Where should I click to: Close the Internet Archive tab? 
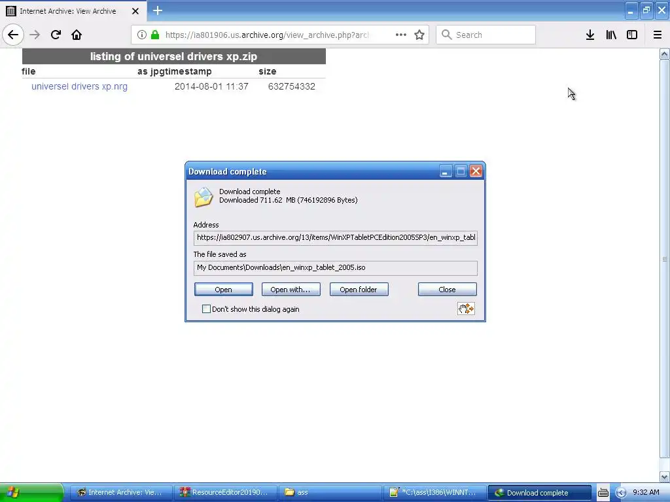pos(135,11)
